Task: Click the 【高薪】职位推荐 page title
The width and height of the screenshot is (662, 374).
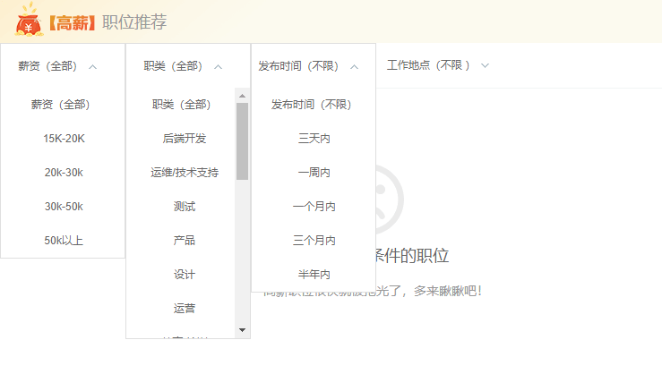Action: click(x=107, y=22)
